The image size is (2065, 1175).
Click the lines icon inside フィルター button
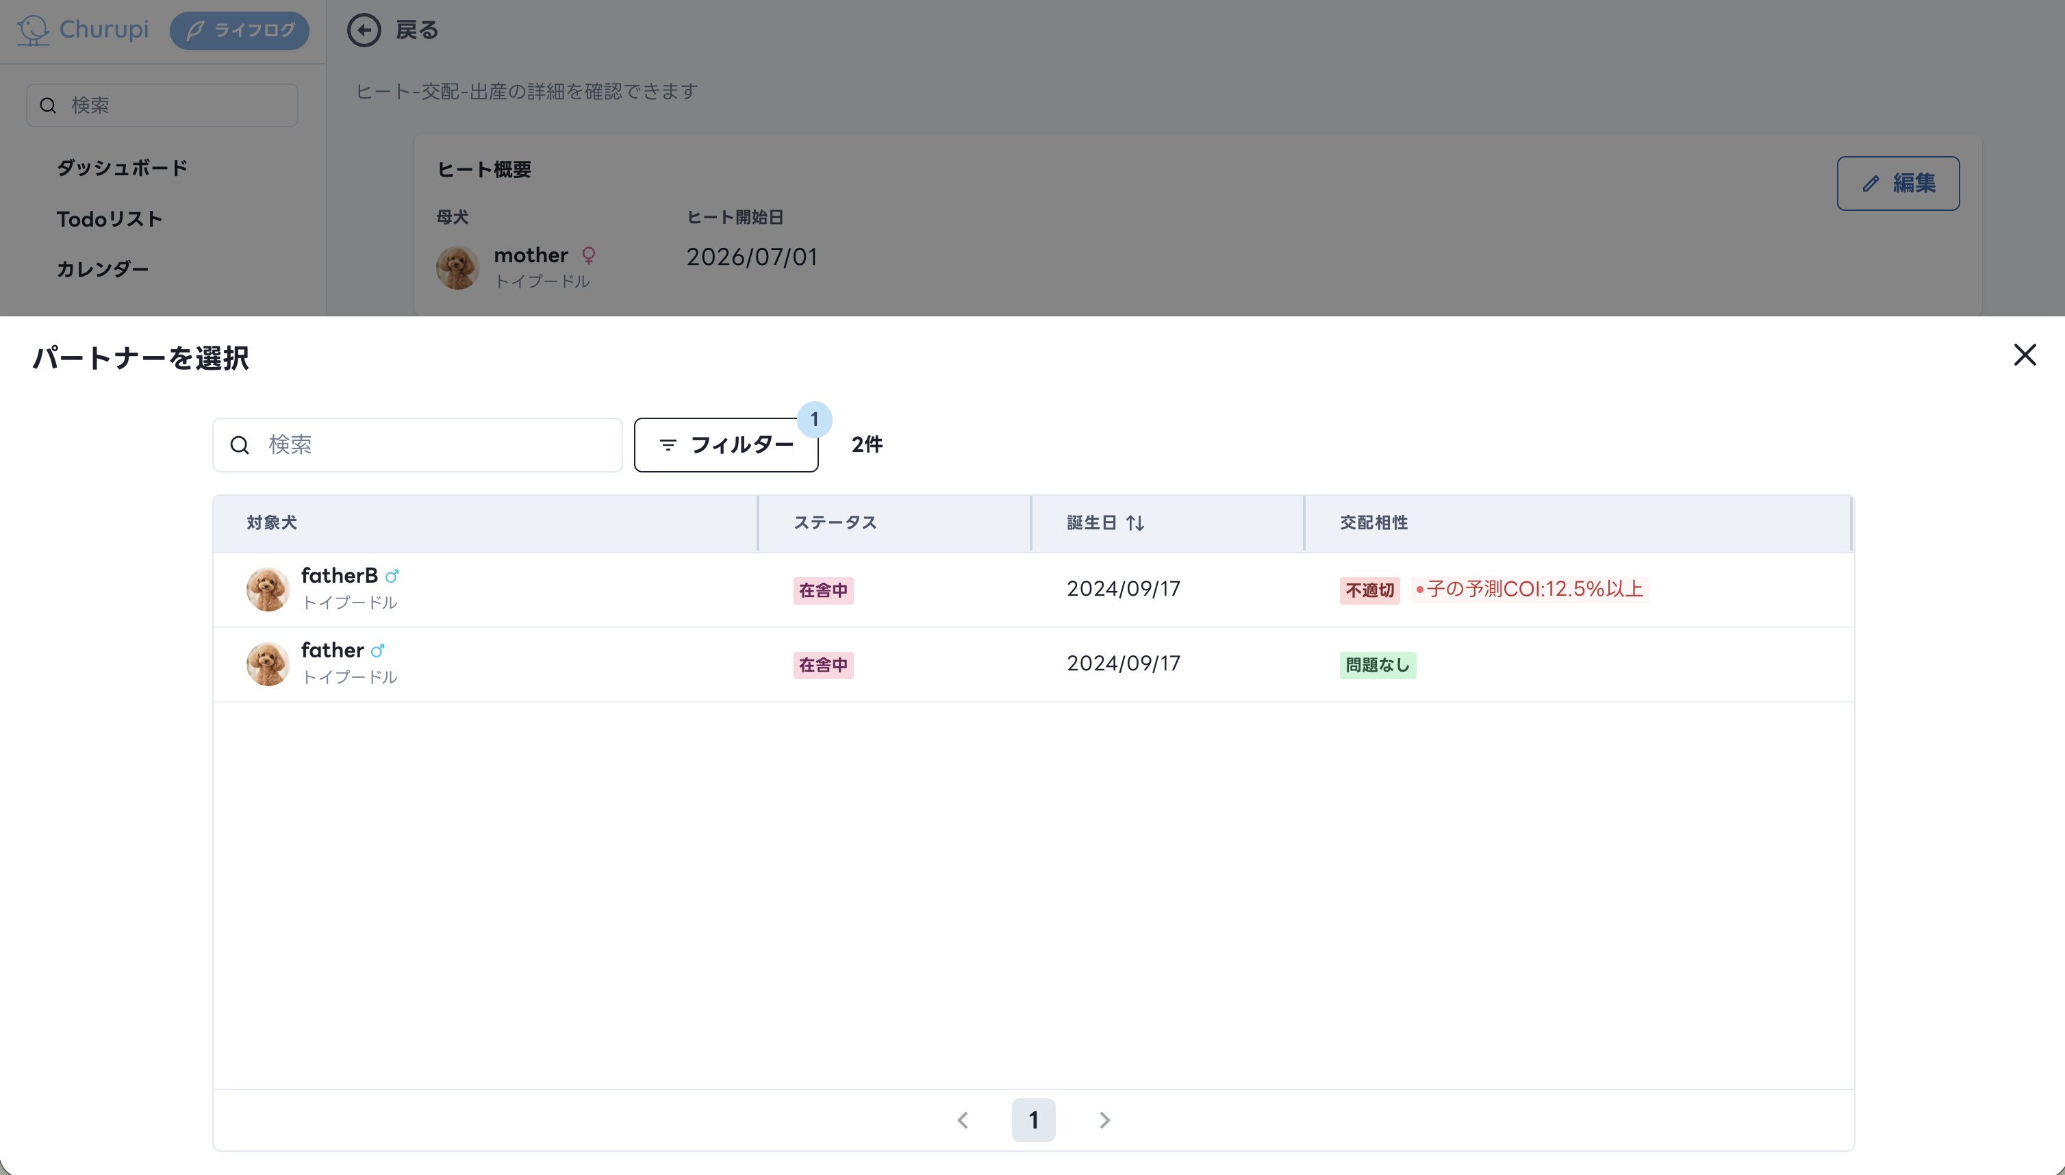tap(668, 444)
